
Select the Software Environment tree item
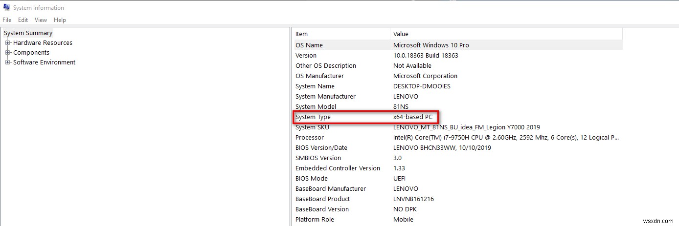click(x=44, y=62)
